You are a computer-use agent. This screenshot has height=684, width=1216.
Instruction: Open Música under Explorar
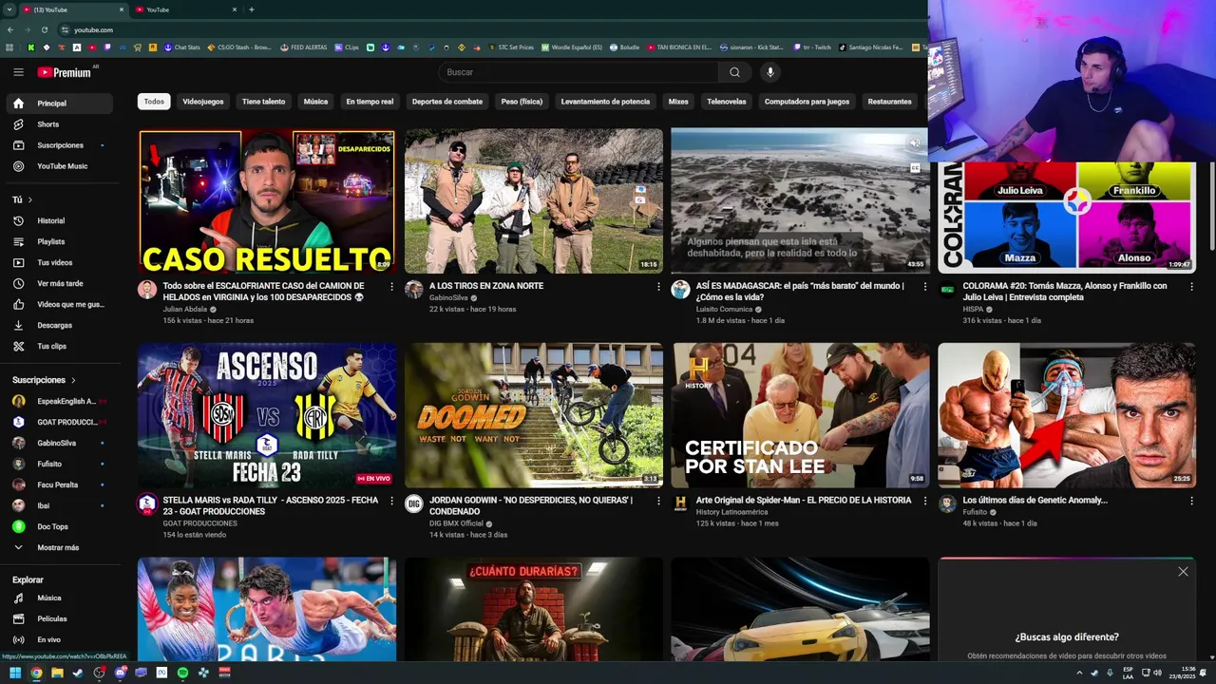(61, 598)
